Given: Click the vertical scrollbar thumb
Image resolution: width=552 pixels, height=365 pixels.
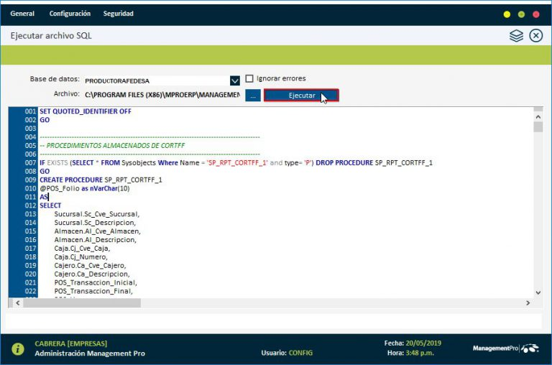Looking at the screenshot, I should pyautogui.click(x=538, y=126).
